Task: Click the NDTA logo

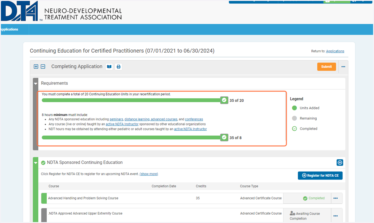Action: [x=61, y=12]
